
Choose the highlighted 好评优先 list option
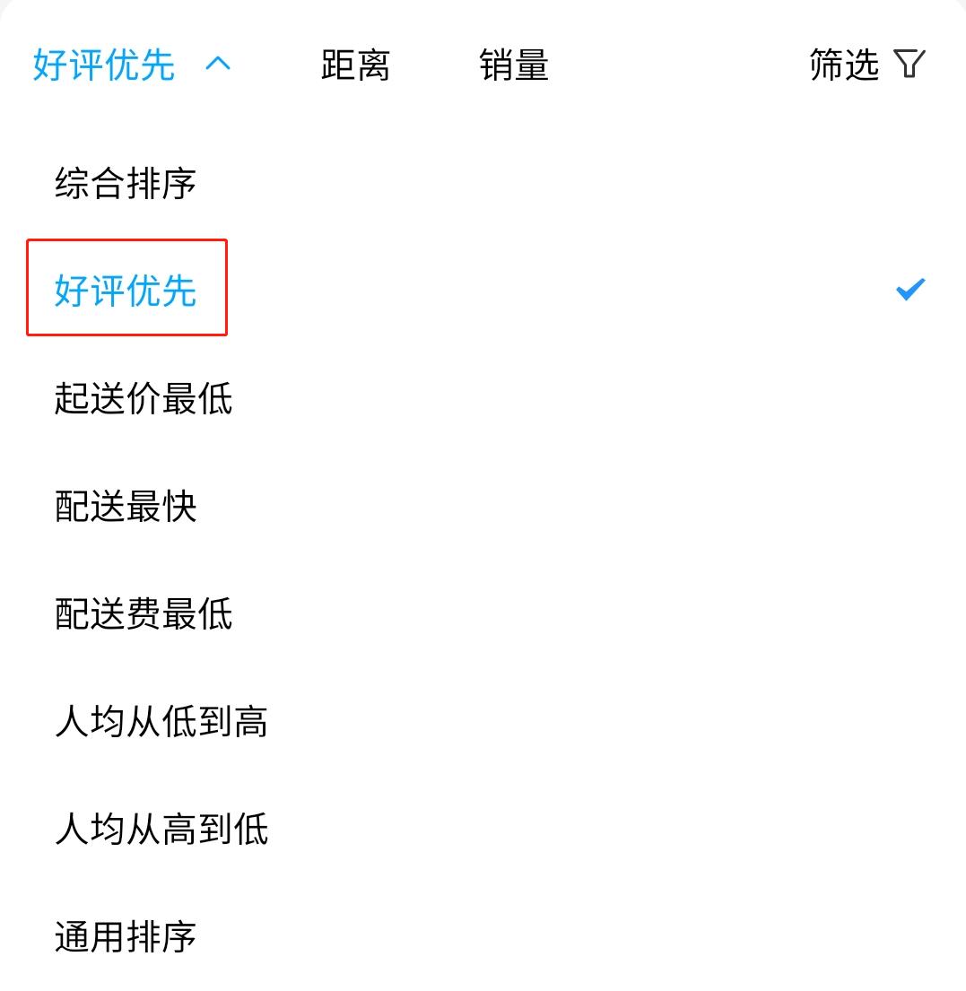tap(126, 291)
